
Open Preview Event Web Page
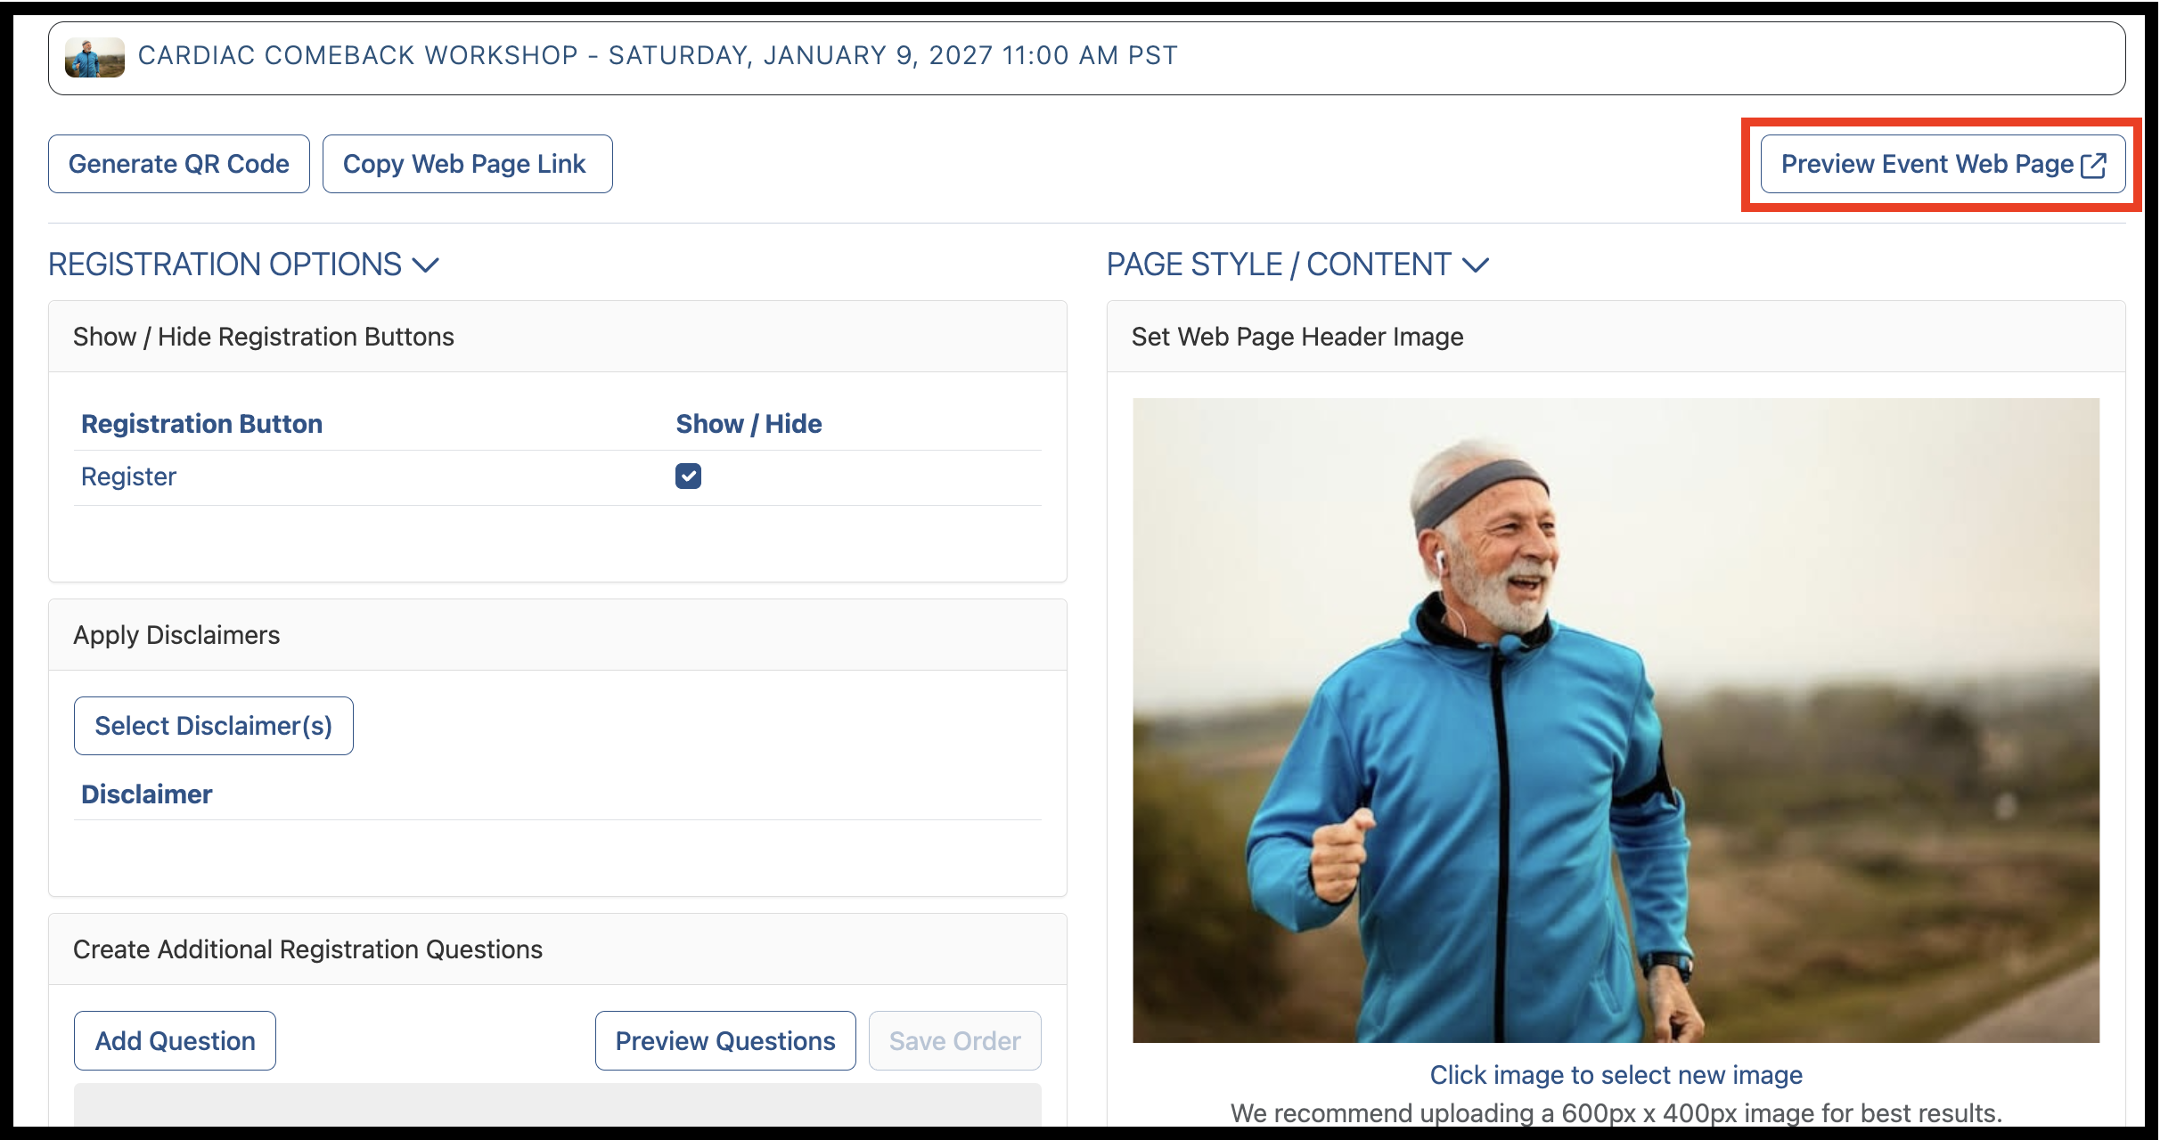[x=1943, y=164]
